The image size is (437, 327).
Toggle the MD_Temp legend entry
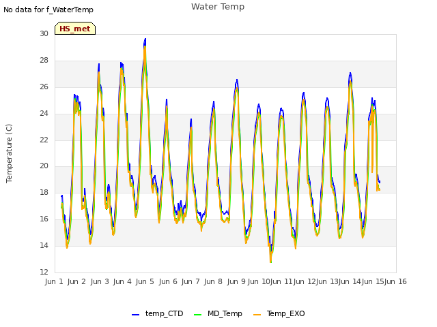tap(218, 313)
